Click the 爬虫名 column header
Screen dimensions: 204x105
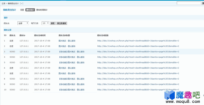[13, 35]
